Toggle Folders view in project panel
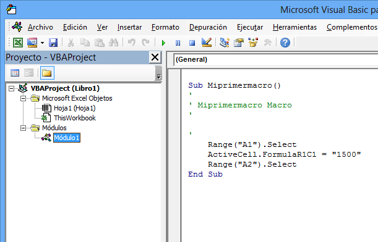 pyautogui.click(x=47, y=73)
